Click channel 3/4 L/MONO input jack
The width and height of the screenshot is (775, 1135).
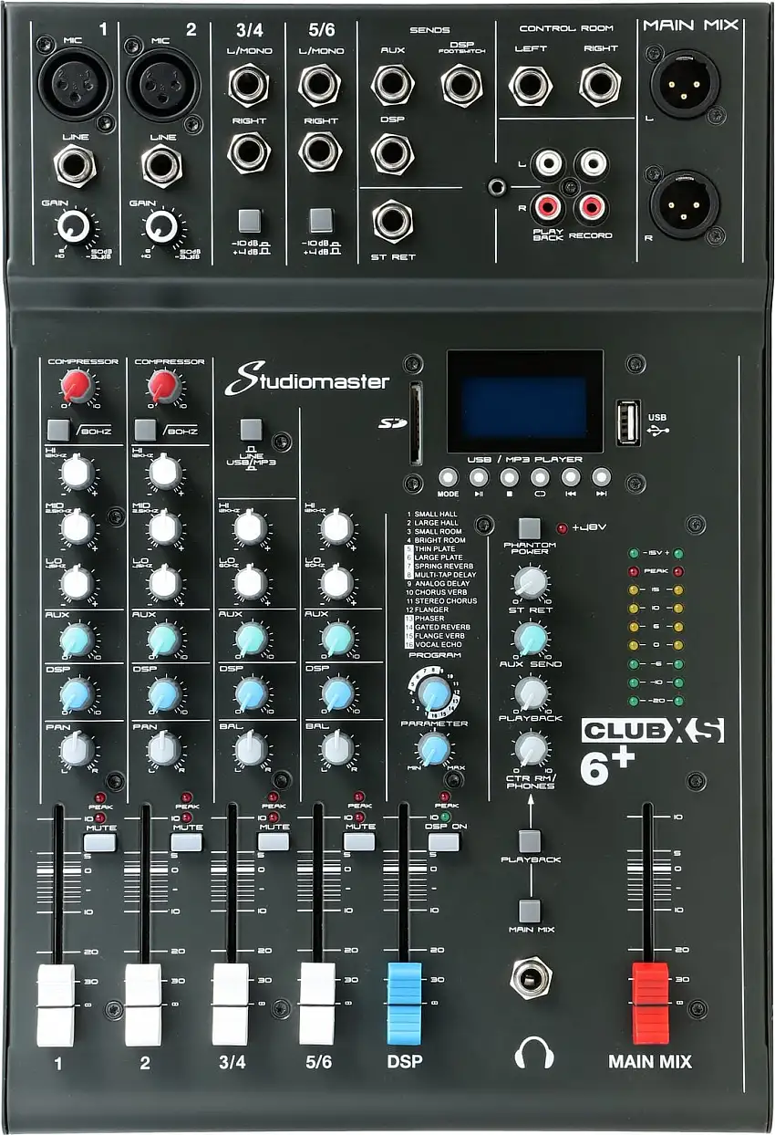[249, 85]
